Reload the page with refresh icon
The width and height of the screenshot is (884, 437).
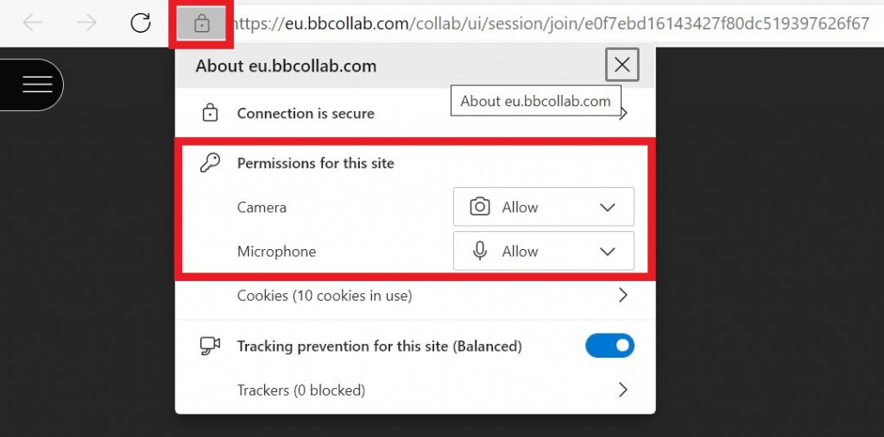coord(141,23)
